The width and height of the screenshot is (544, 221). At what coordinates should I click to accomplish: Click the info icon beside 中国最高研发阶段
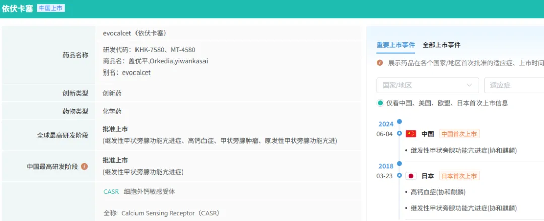[x=84, y=167]
